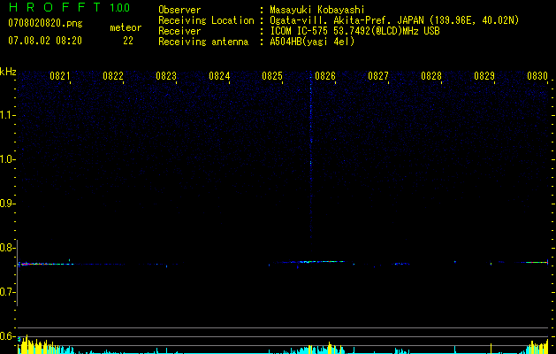Click the 0822 time marker
Image resolution: width=556 pixels, height=354 pixels.
point(113,76)
